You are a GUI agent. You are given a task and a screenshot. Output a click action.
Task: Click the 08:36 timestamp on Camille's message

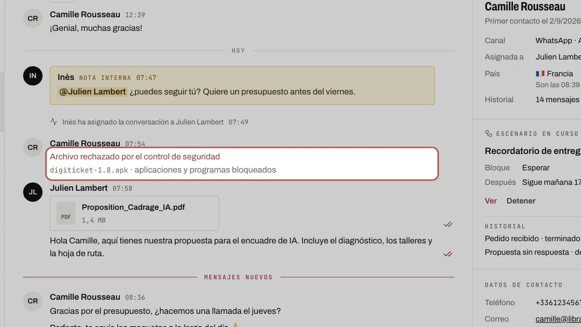tap(135, 297)
